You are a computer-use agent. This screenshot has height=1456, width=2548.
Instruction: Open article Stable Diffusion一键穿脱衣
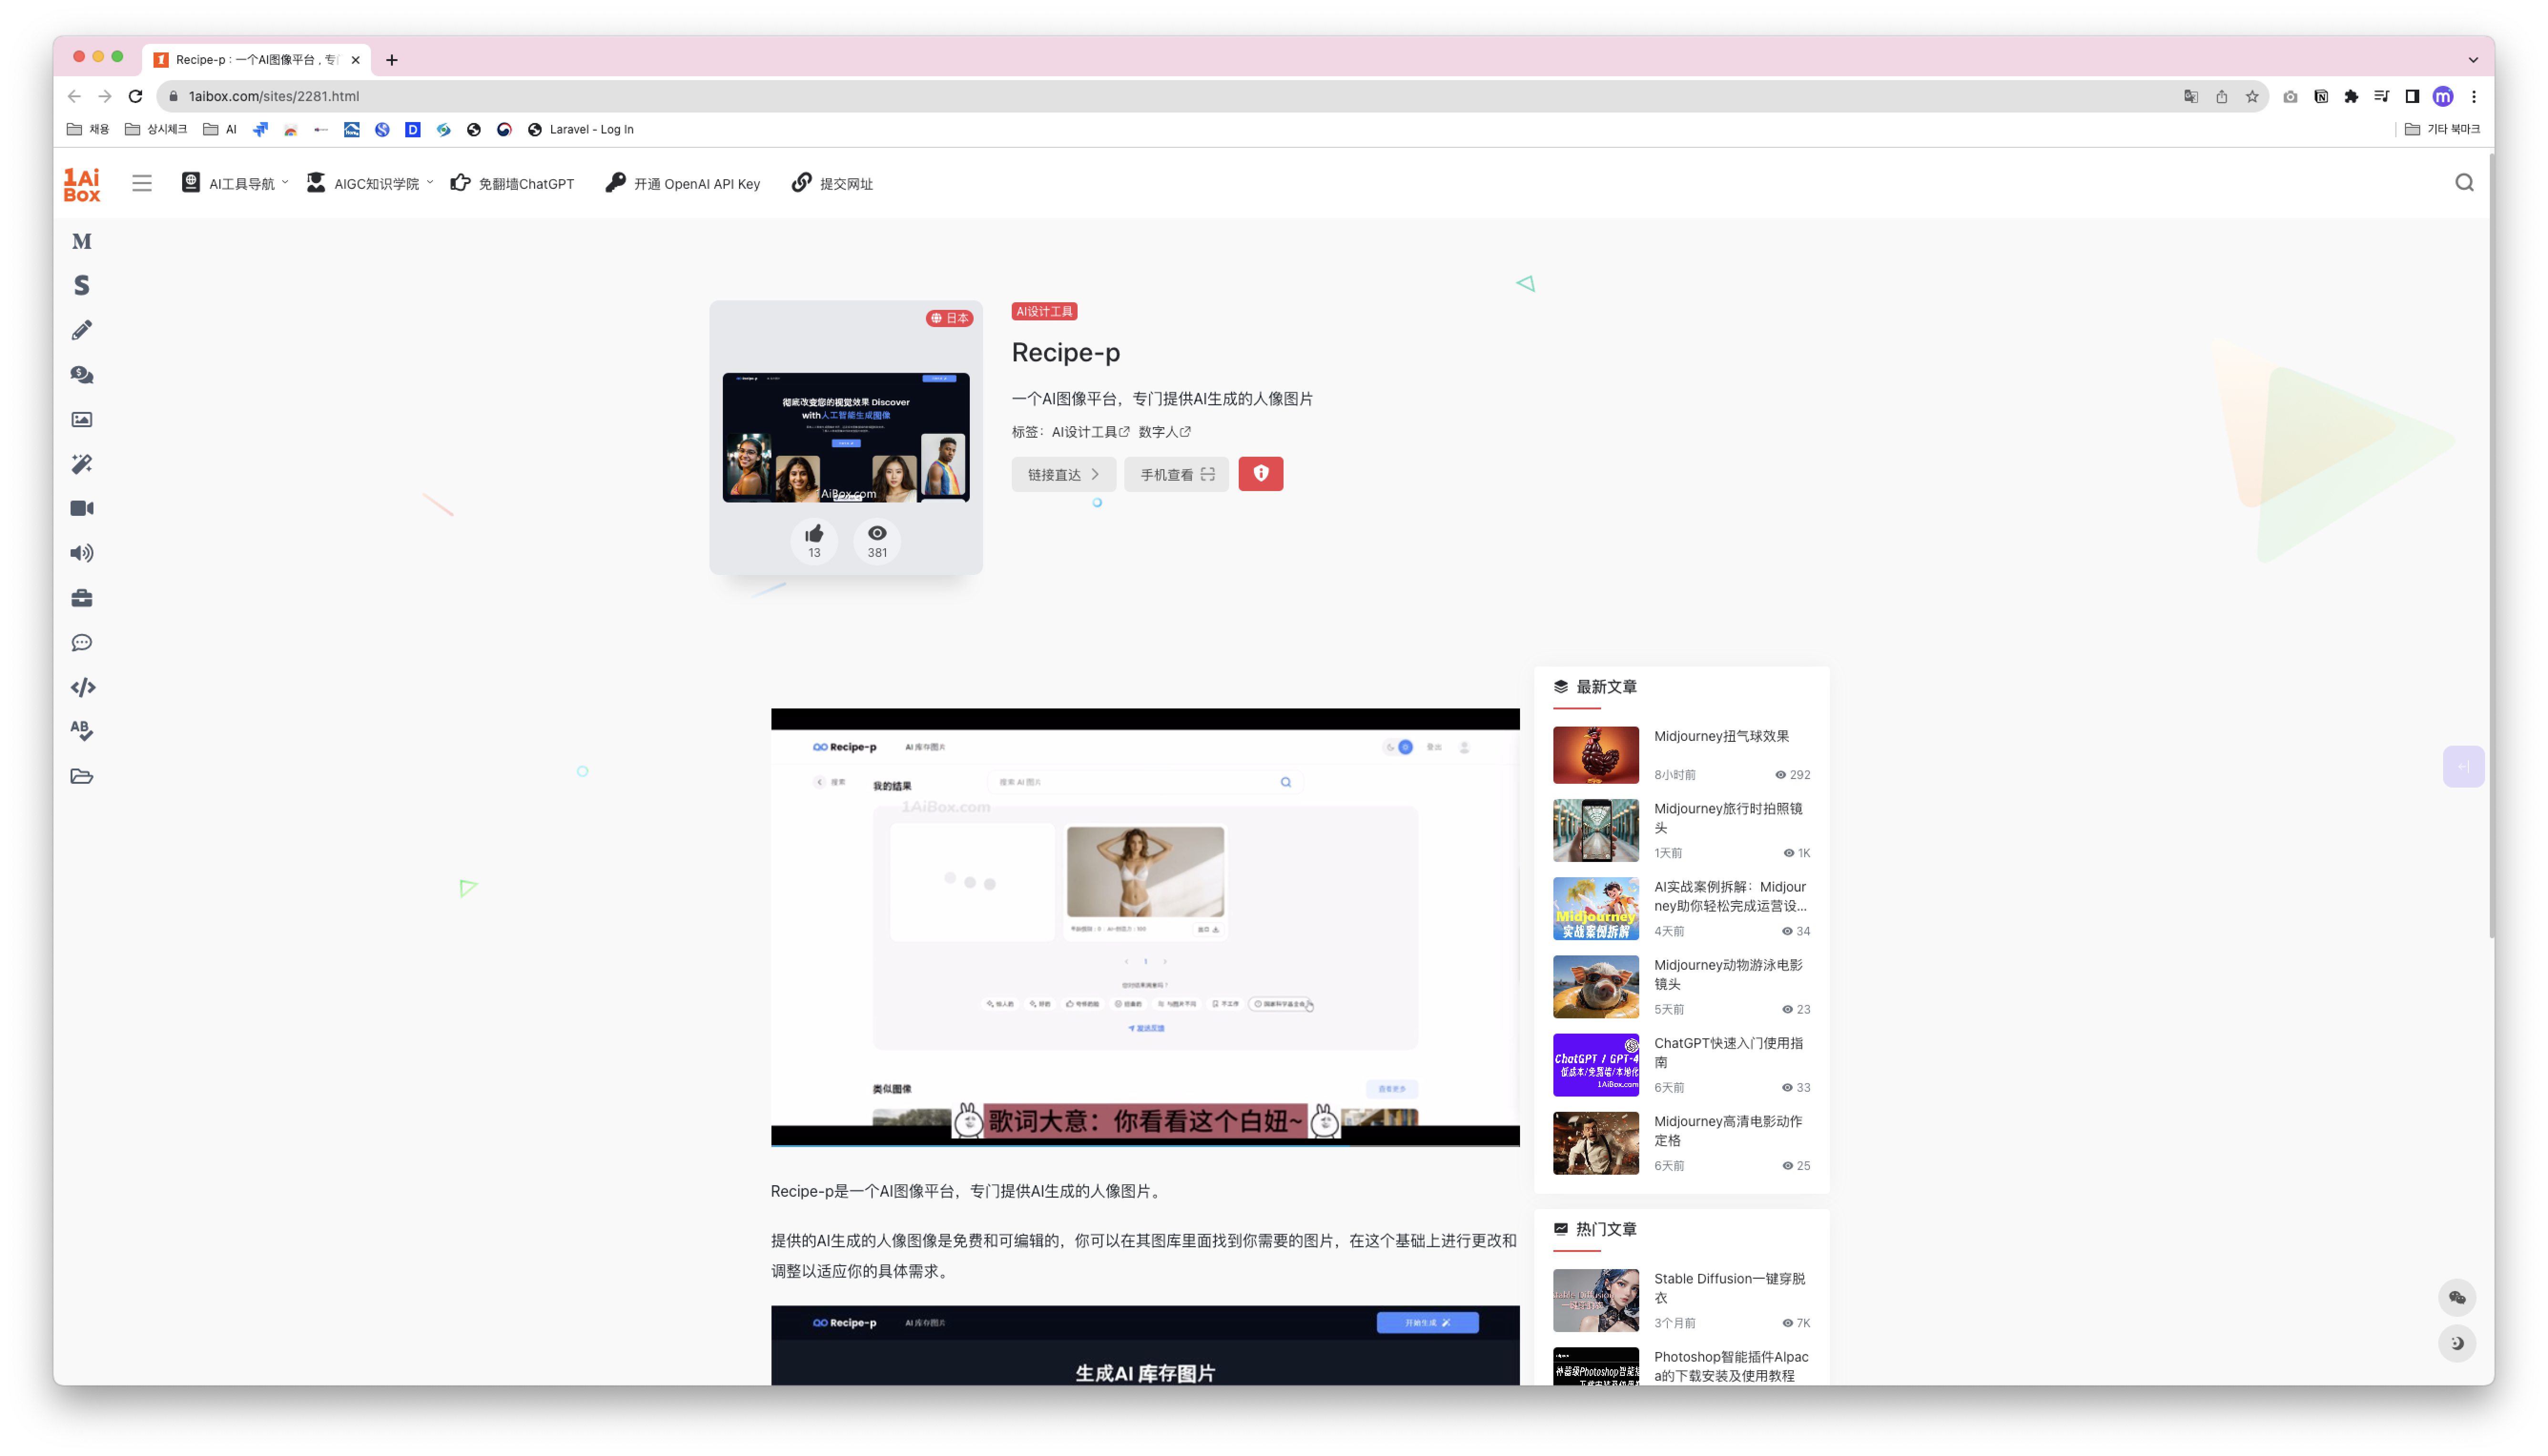[x=1729, y=1288]
